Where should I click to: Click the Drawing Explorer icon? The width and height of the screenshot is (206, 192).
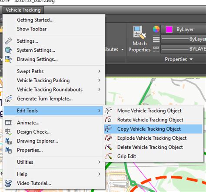click(x=8, y=141)
